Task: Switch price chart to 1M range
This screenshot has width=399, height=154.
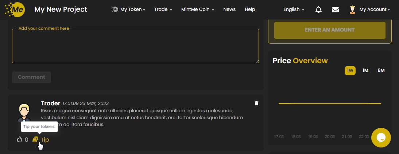Action: point(365,70)
